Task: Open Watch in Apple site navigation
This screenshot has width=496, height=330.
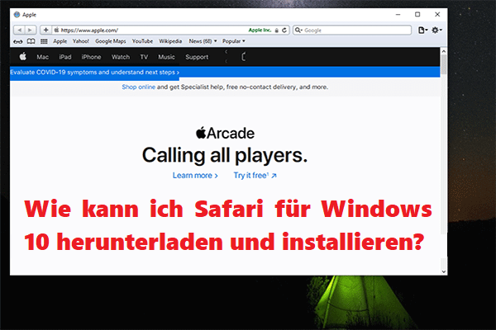Action: pos(121,57)
